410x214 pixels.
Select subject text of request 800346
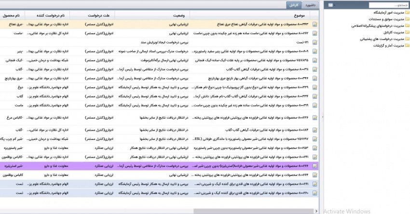coord(258,79)
